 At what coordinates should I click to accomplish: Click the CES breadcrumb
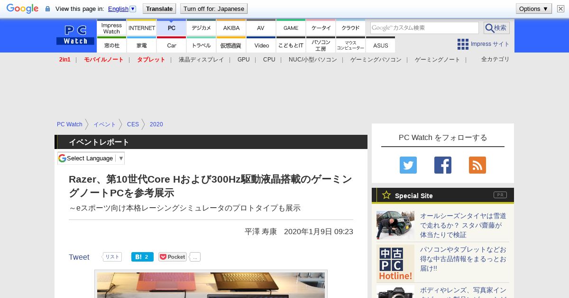[x=133, y=124]
